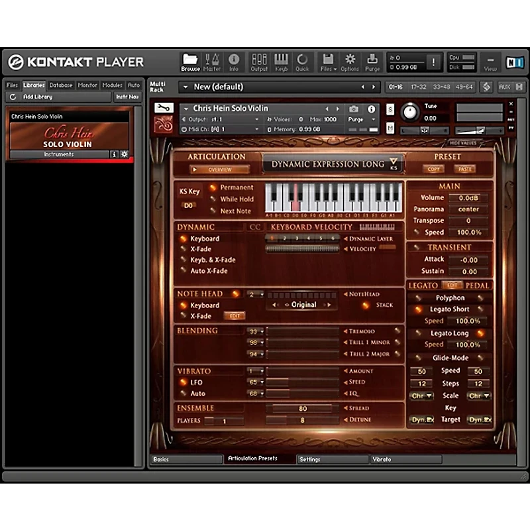Select Next Note key switch mode
The image size is (530, 530).
click(213, 211)
